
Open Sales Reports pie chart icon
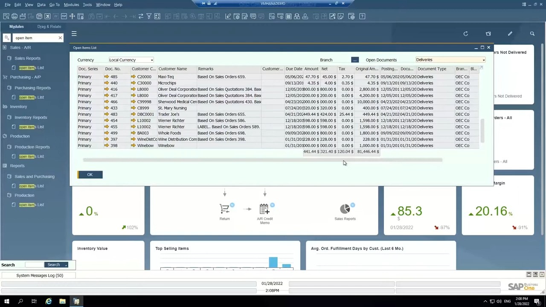(345, 209)
